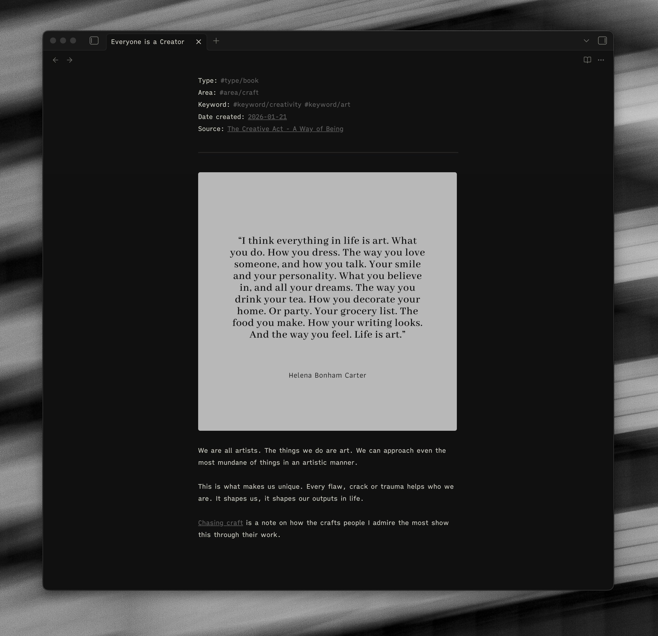Open The Creative Act source link
Screen dimensions: 658x636
click(285, 129)
